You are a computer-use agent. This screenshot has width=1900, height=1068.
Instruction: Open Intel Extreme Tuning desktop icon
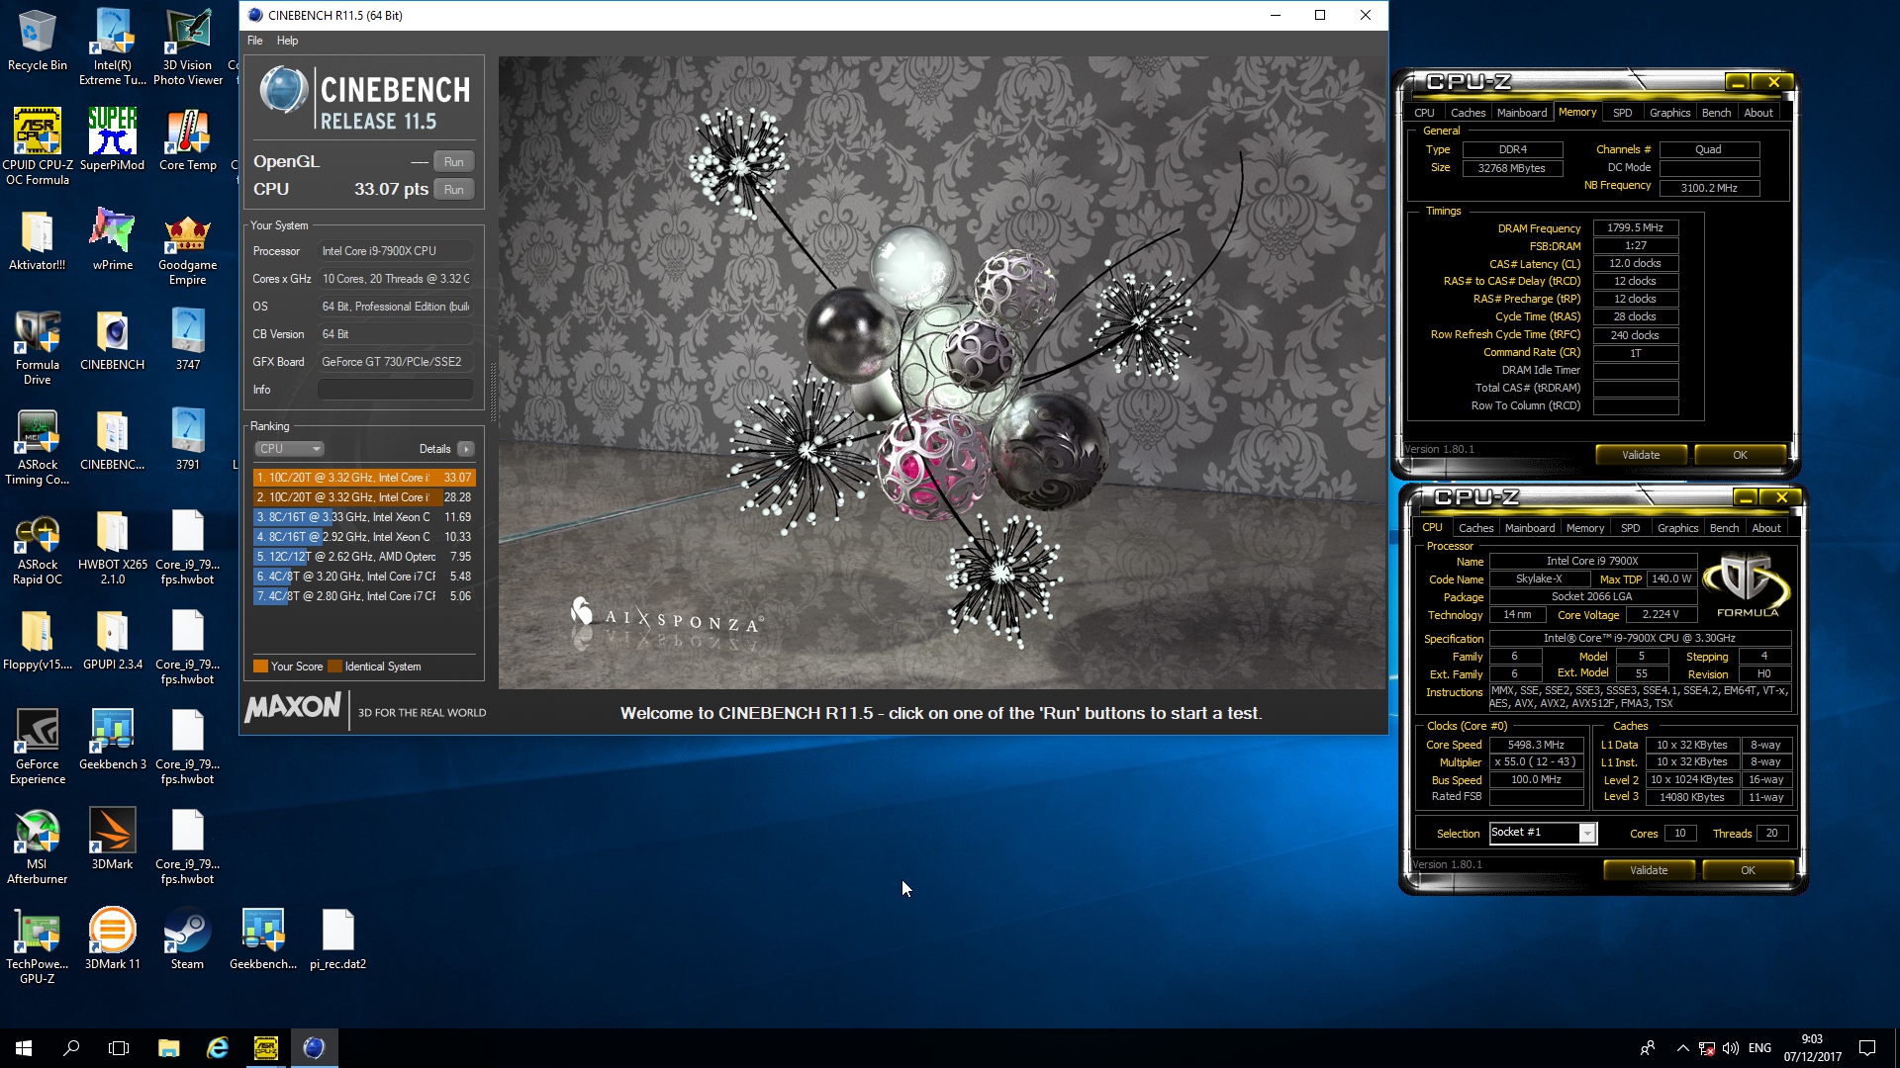pos(113,47)
